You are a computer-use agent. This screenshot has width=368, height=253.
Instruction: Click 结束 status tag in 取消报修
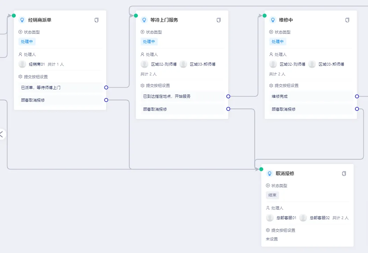272,195
